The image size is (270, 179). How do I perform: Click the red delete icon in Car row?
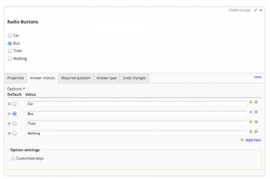click(x=256, y=102)
